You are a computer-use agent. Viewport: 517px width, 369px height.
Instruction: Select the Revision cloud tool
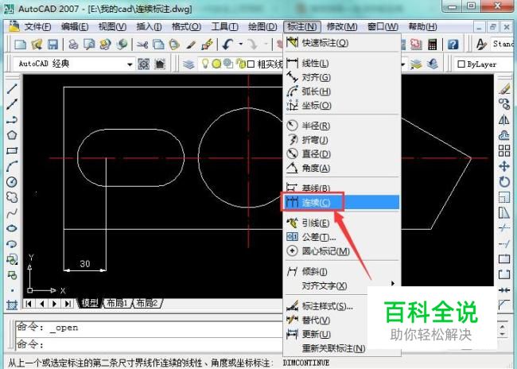[x=12, y=197]
